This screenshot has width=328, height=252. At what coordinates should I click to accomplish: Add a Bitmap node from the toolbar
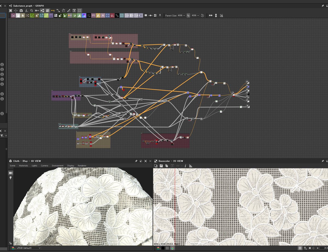13,16
